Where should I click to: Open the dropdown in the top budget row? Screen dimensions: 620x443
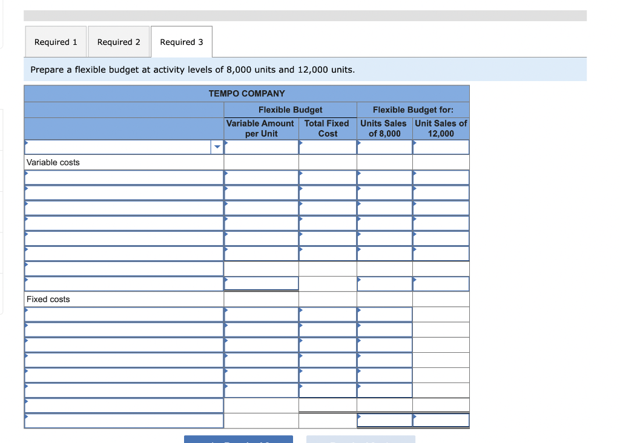point(218,146)
